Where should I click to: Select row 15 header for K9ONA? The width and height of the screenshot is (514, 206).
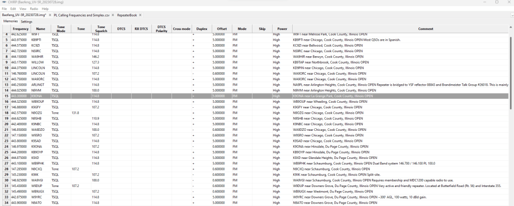tap(7, 96)
